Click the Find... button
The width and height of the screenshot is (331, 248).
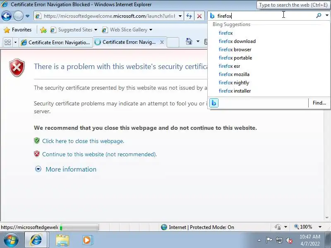pos(319,103)
